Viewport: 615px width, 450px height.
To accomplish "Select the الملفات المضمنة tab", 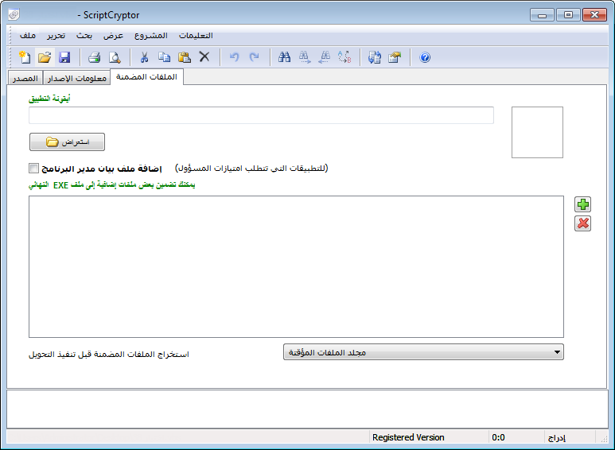I will (146, 77).
